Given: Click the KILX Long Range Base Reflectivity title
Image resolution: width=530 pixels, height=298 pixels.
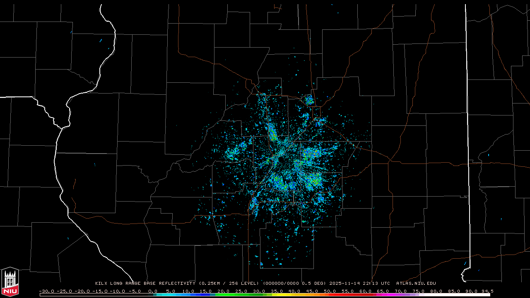Looking at the screenshot, I should 145,284.
